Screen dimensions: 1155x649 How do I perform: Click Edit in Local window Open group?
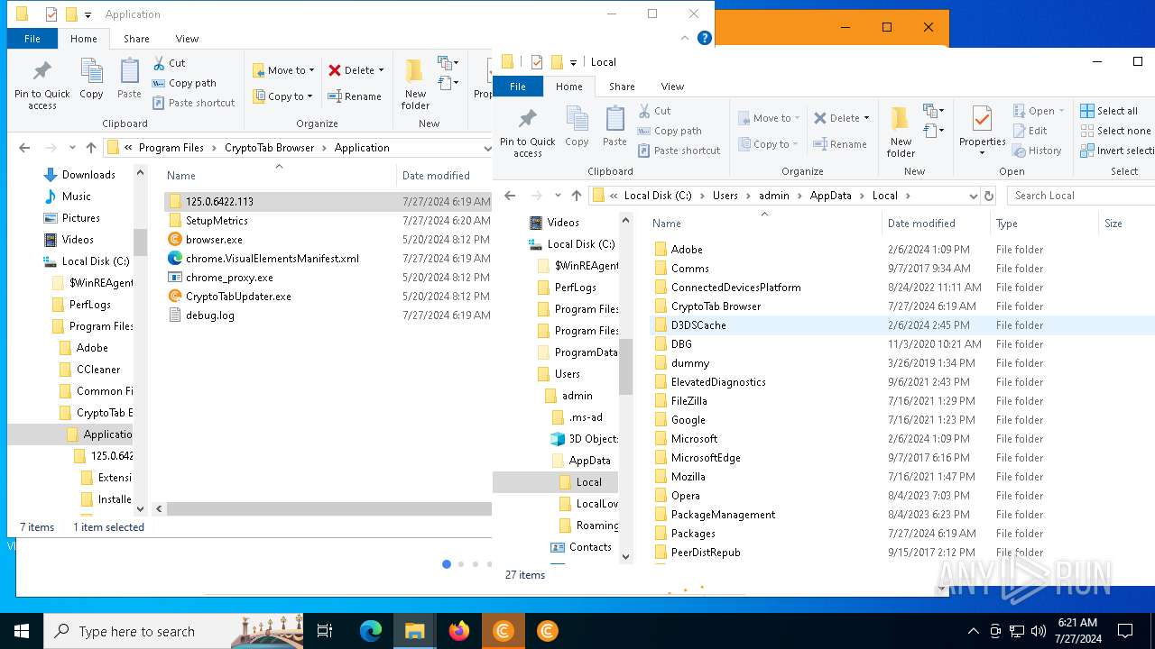[1030, 131]
